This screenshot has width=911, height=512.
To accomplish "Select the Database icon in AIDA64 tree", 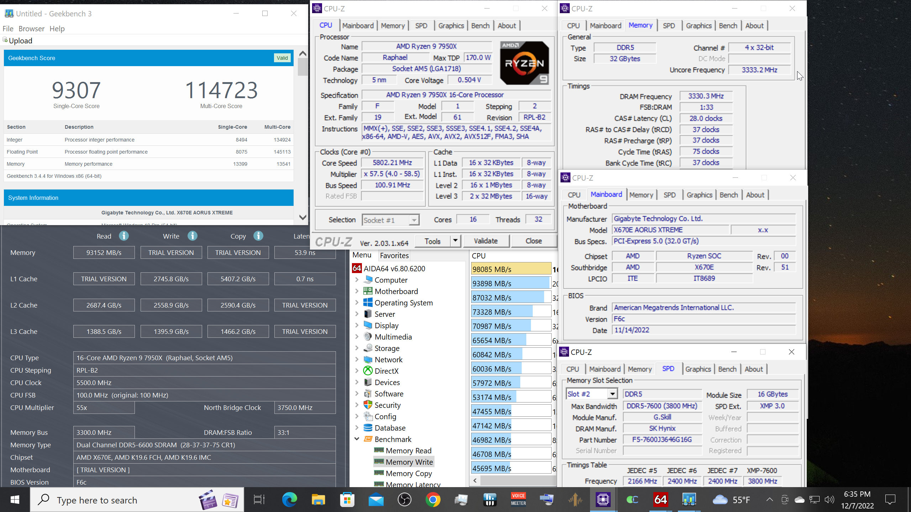I will 368,428.
